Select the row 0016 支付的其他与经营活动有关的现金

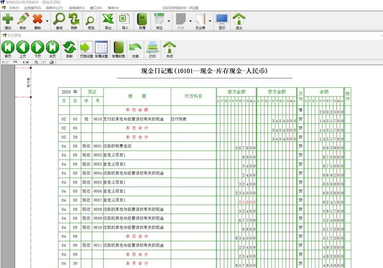[x=205, y=119]
